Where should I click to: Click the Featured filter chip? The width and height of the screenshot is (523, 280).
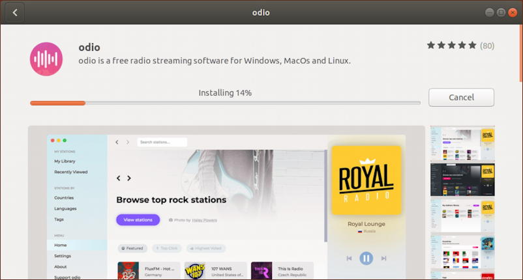pyautogui.click(x=132, y=248)
